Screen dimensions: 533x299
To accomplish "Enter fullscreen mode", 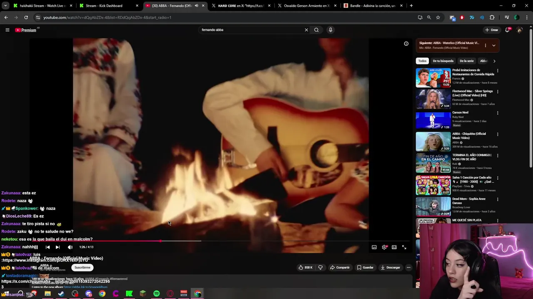I will click(x=404, y=247).
